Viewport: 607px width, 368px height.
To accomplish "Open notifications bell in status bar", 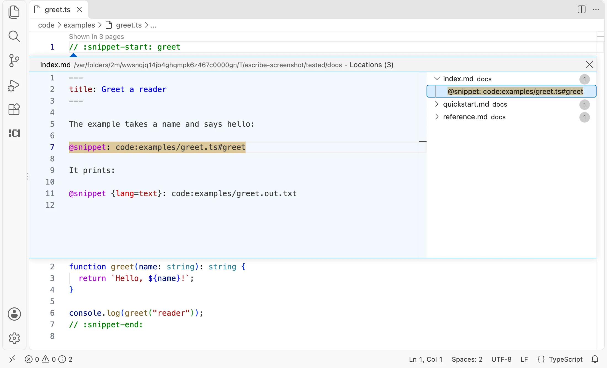I will pos(595,359).
